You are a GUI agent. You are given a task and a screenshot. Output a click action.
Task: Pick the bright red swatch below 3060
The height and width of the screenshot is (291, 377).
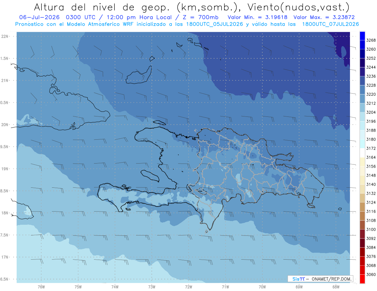click(x=362, y=279)
